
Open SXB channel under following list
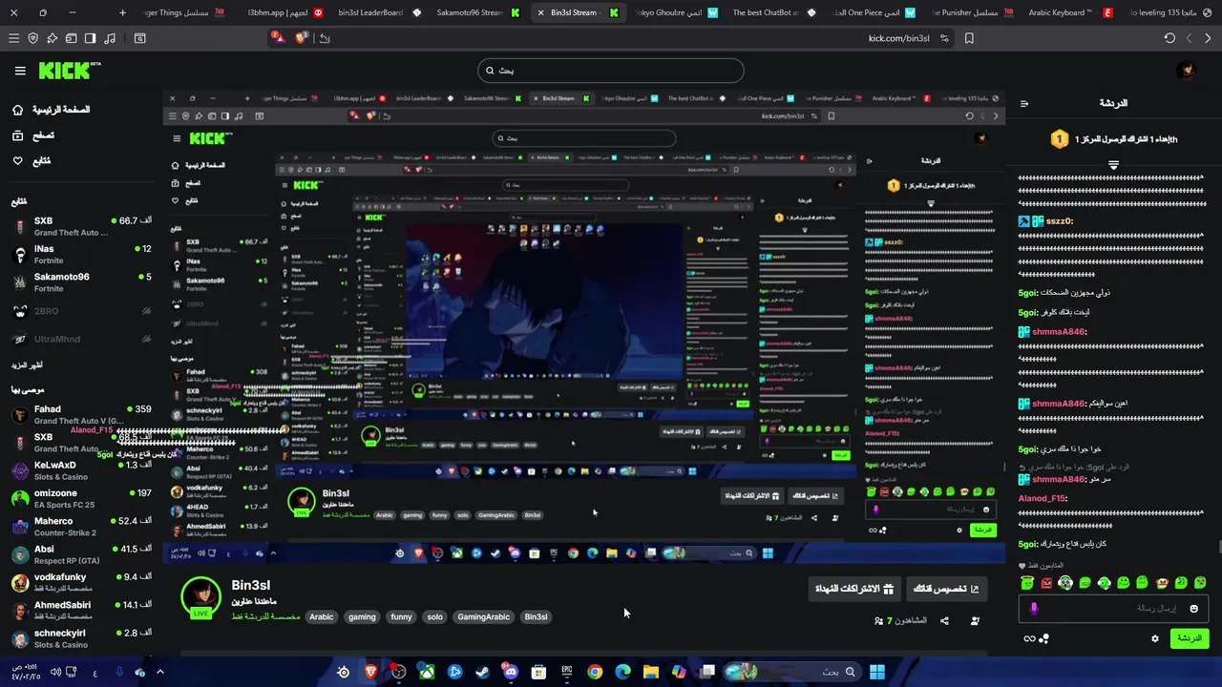click(82, 226)
